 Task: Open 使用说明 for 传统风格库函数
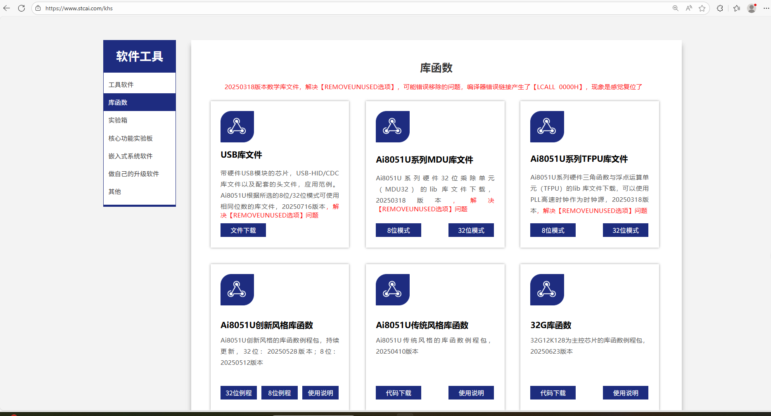[471, 393]
